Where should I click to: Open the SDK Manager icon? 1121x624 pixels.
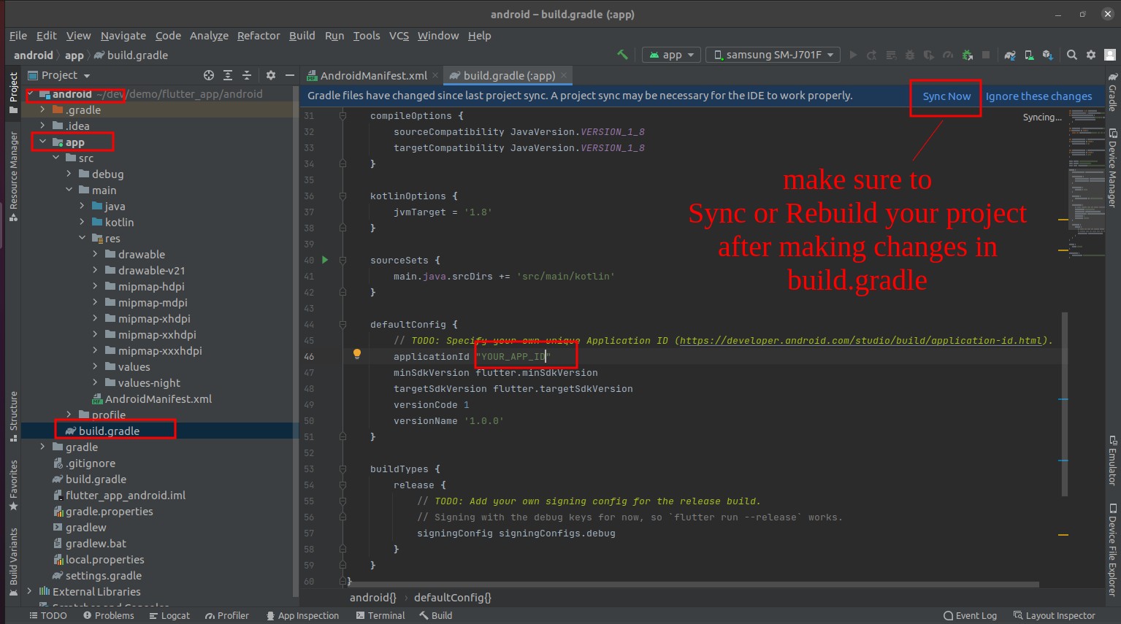tap(1048, 55)
